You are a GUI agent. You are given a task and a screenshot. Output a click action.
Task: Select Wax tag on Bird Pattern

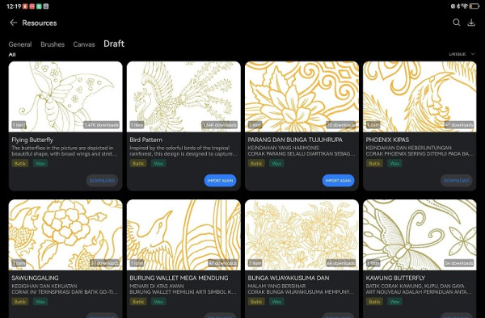158,163
